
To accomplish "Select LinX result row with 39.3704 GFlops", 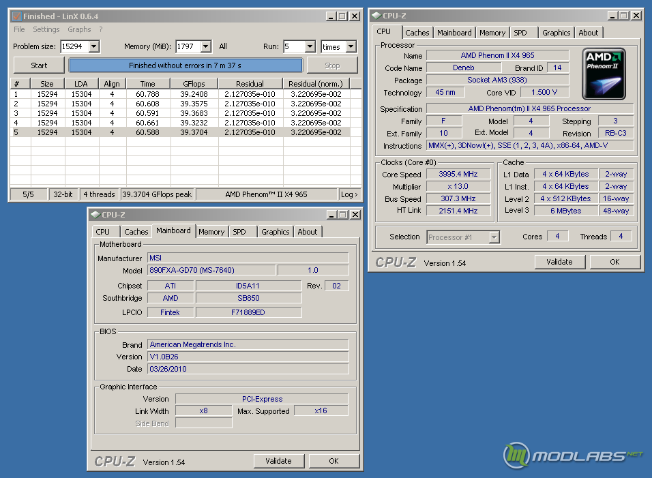I will (x=180, y=132).
